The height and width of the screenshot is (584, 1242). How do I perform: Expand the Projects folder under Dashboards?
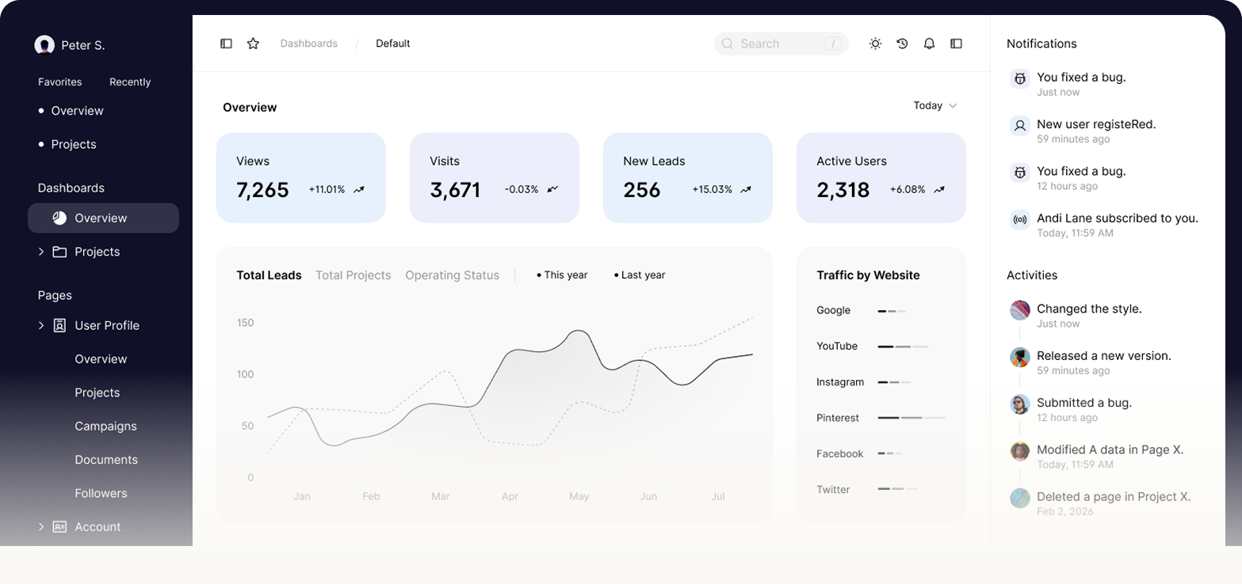(41, 252)
